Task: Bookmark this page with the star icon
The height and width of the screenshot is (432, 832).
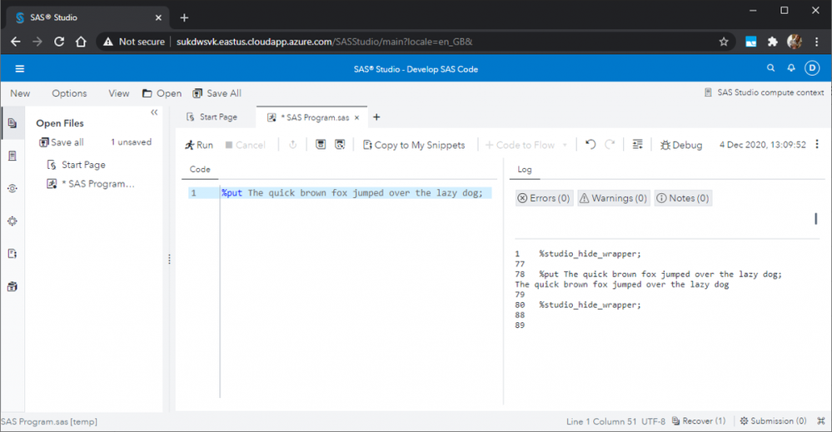Action: coord(724,42)
